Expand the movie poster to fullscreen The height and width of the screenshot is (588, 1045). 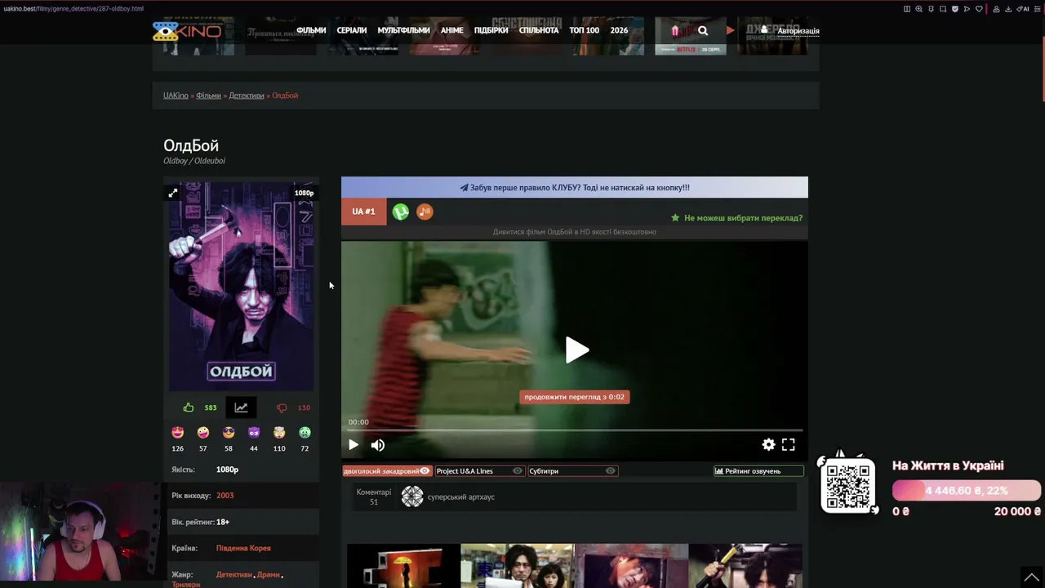point(172,193)
